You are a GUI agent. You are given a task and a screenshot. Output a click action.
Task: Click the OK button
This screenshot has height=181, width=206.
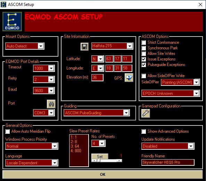(x=102, y=174)
